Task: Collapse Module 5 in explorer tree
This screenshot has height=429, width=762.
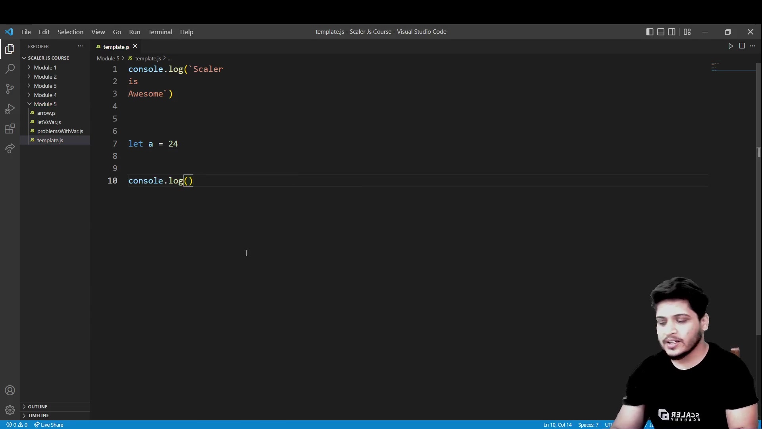Action: pyautogui.click(x=29, y=104)
